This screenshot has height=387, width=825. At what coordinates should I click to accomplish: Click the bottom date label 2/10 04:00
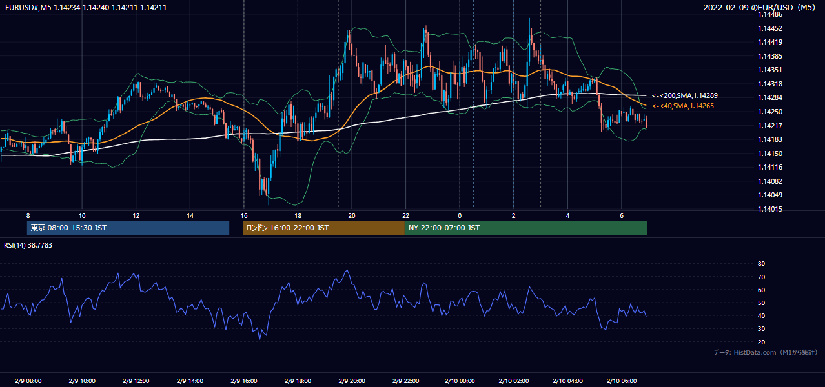point(567,381)
